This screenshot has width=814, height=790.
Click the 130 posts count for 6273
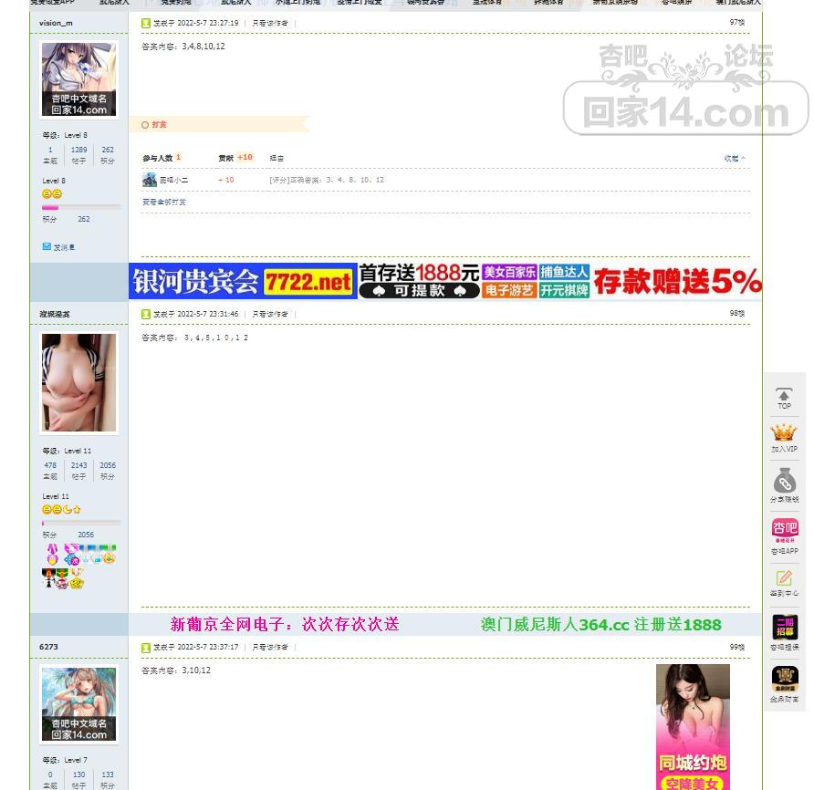pyautogui.click(x=78, y=774)
